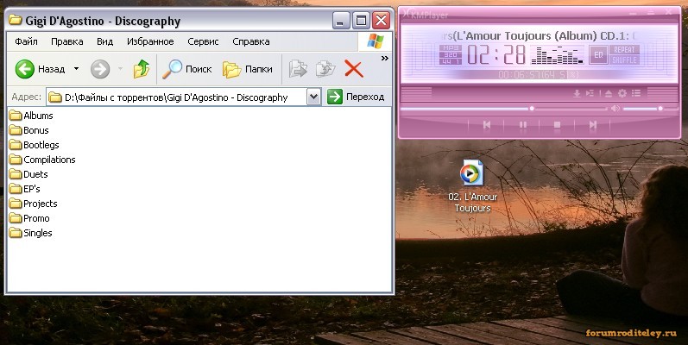The image size is (688, 345).
Task: Click the Переход go button
Action: [x=356, y=97]
